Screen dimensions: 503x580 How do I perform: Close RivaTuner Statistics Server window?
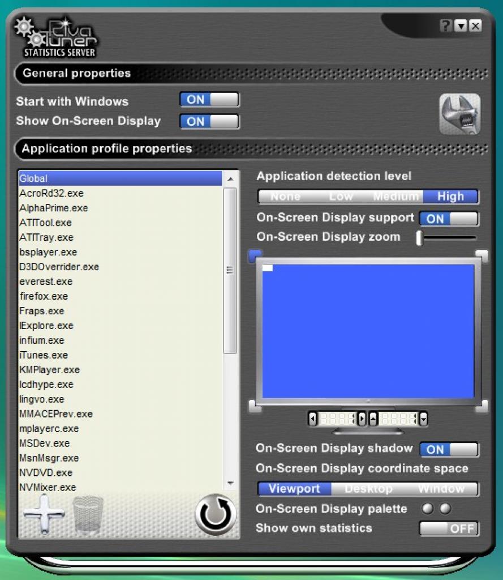coord(476,26)
